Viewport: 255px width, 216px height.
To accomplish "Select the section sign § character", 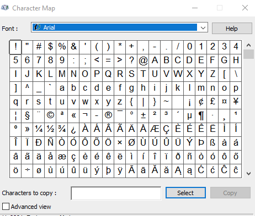I will (x=27, y=116).
